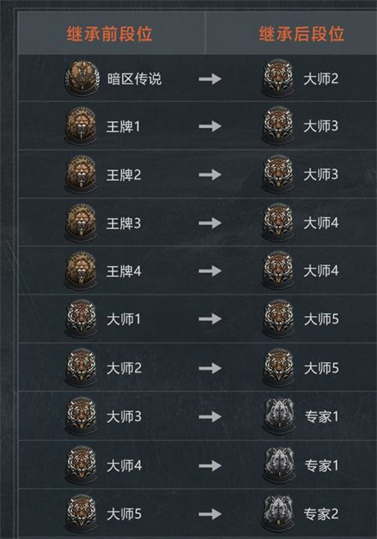Click the 王牌2 rank text

(x=123, y=175)
